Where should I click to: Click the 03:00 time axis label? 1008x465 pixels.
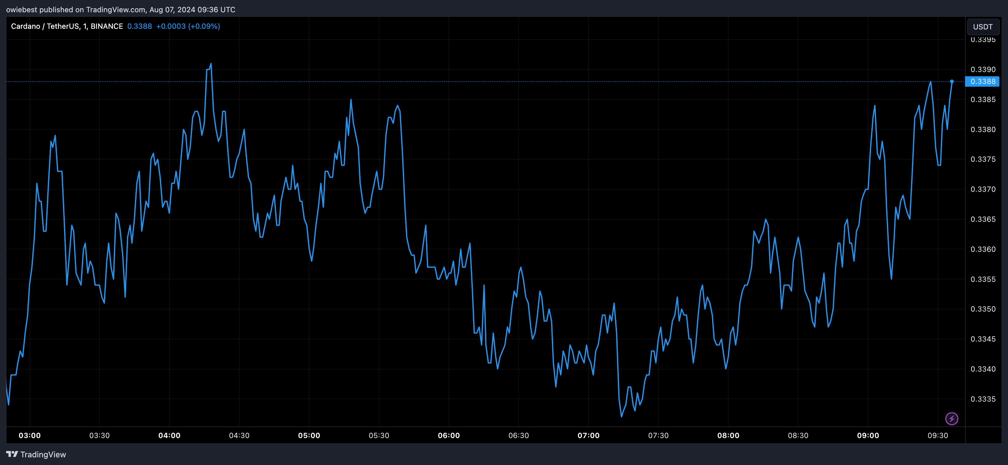(x=30, y=435)
